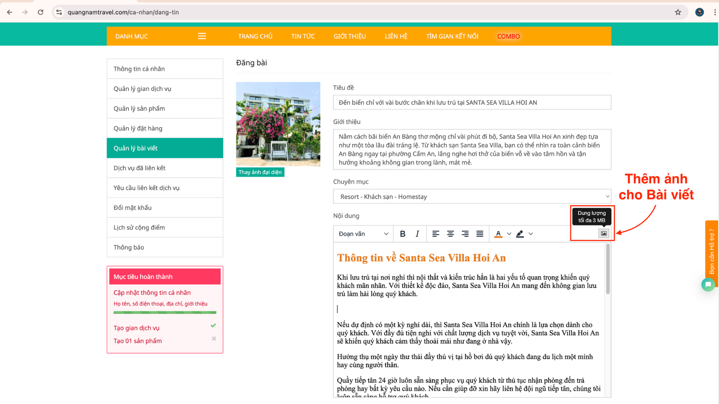Bookmark this page with the star icon

(x=678, y=12)
